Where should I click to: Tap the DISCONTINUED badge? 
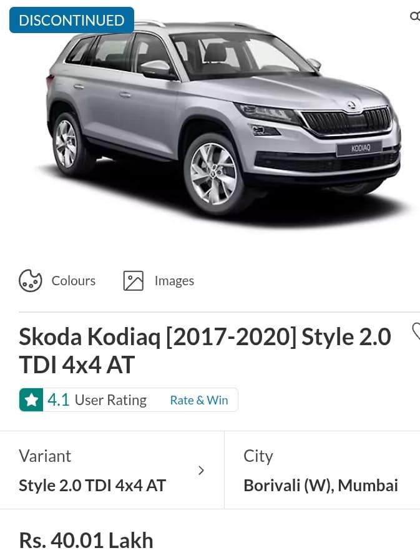click(x=72, y=20)
